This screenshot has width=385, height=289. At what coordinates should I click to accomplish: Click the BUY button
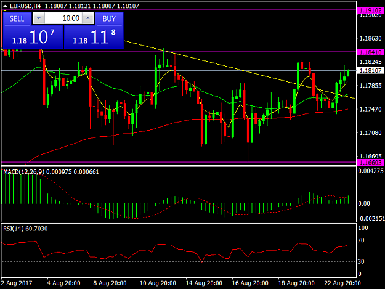[109, 18]
